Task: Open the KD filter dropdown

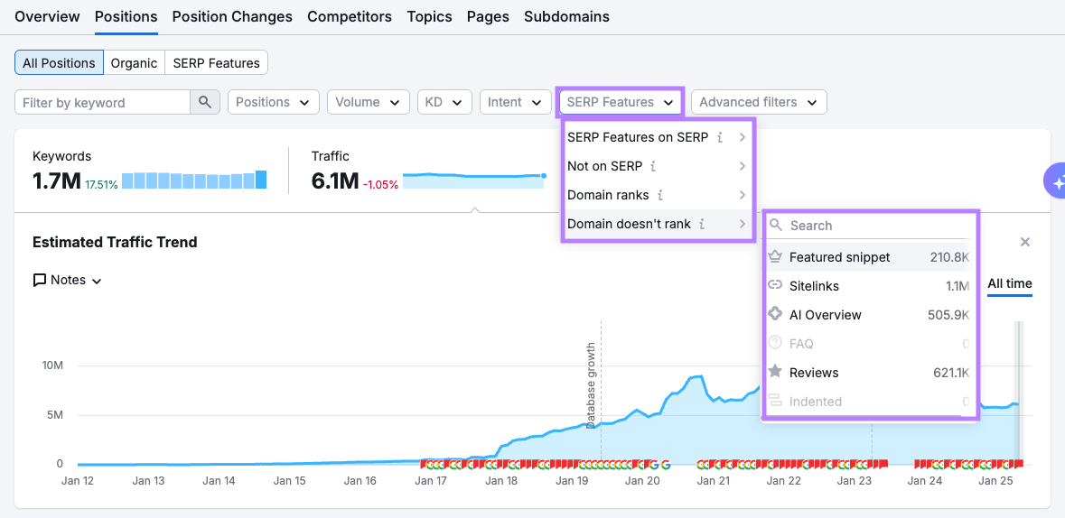Action: 444,103
